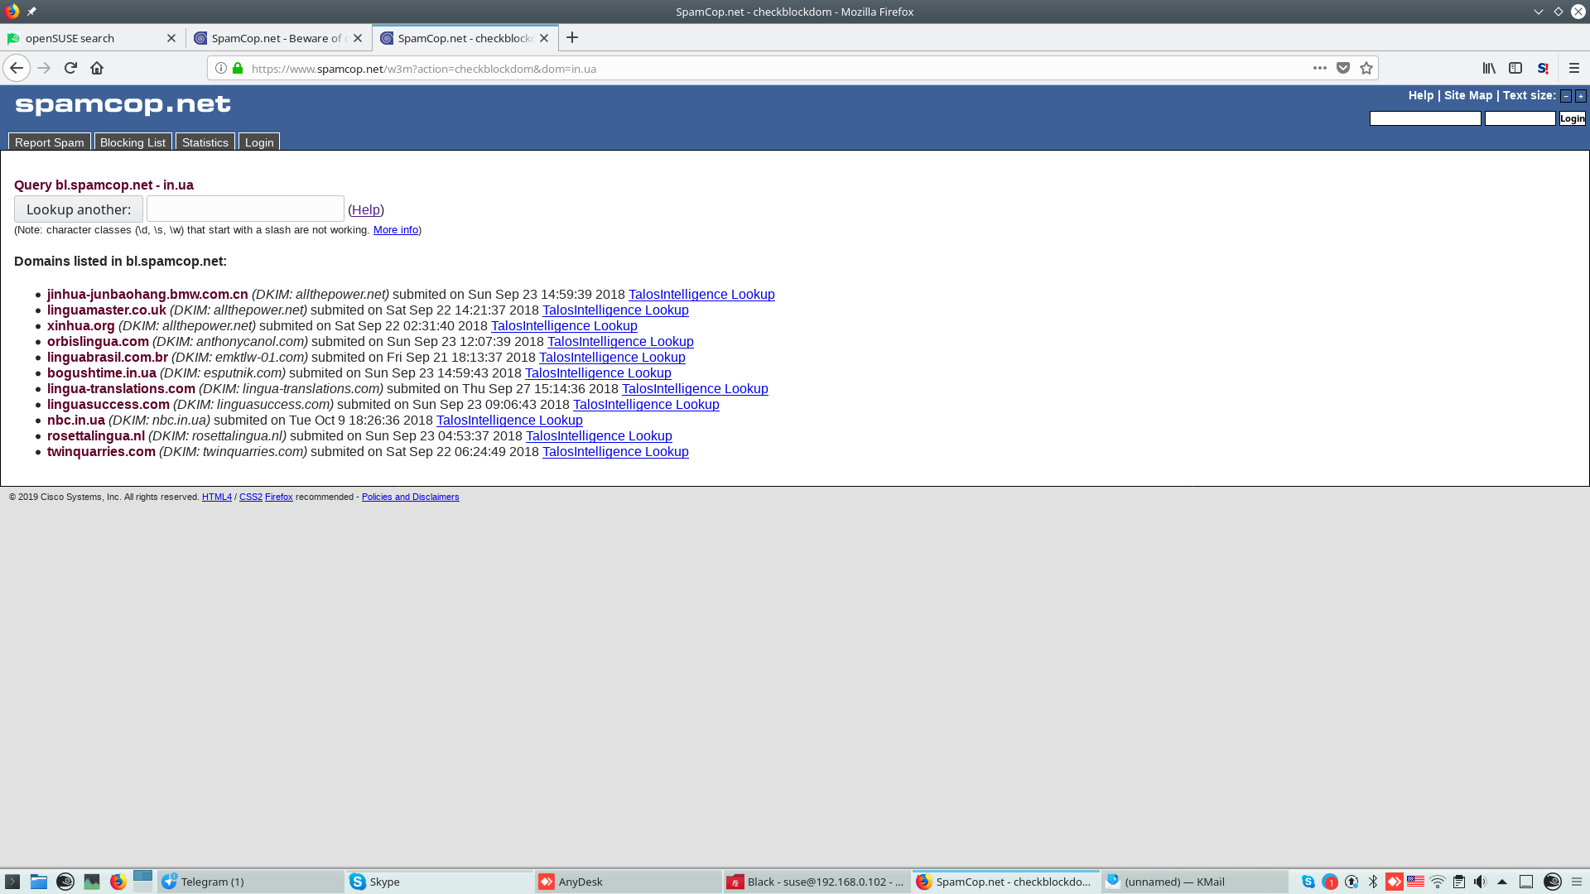Viewport: 1590px width, 894px height.
Task: Save page to Pocket icon
Action: pyautogui.click(x=1343, y=68)
